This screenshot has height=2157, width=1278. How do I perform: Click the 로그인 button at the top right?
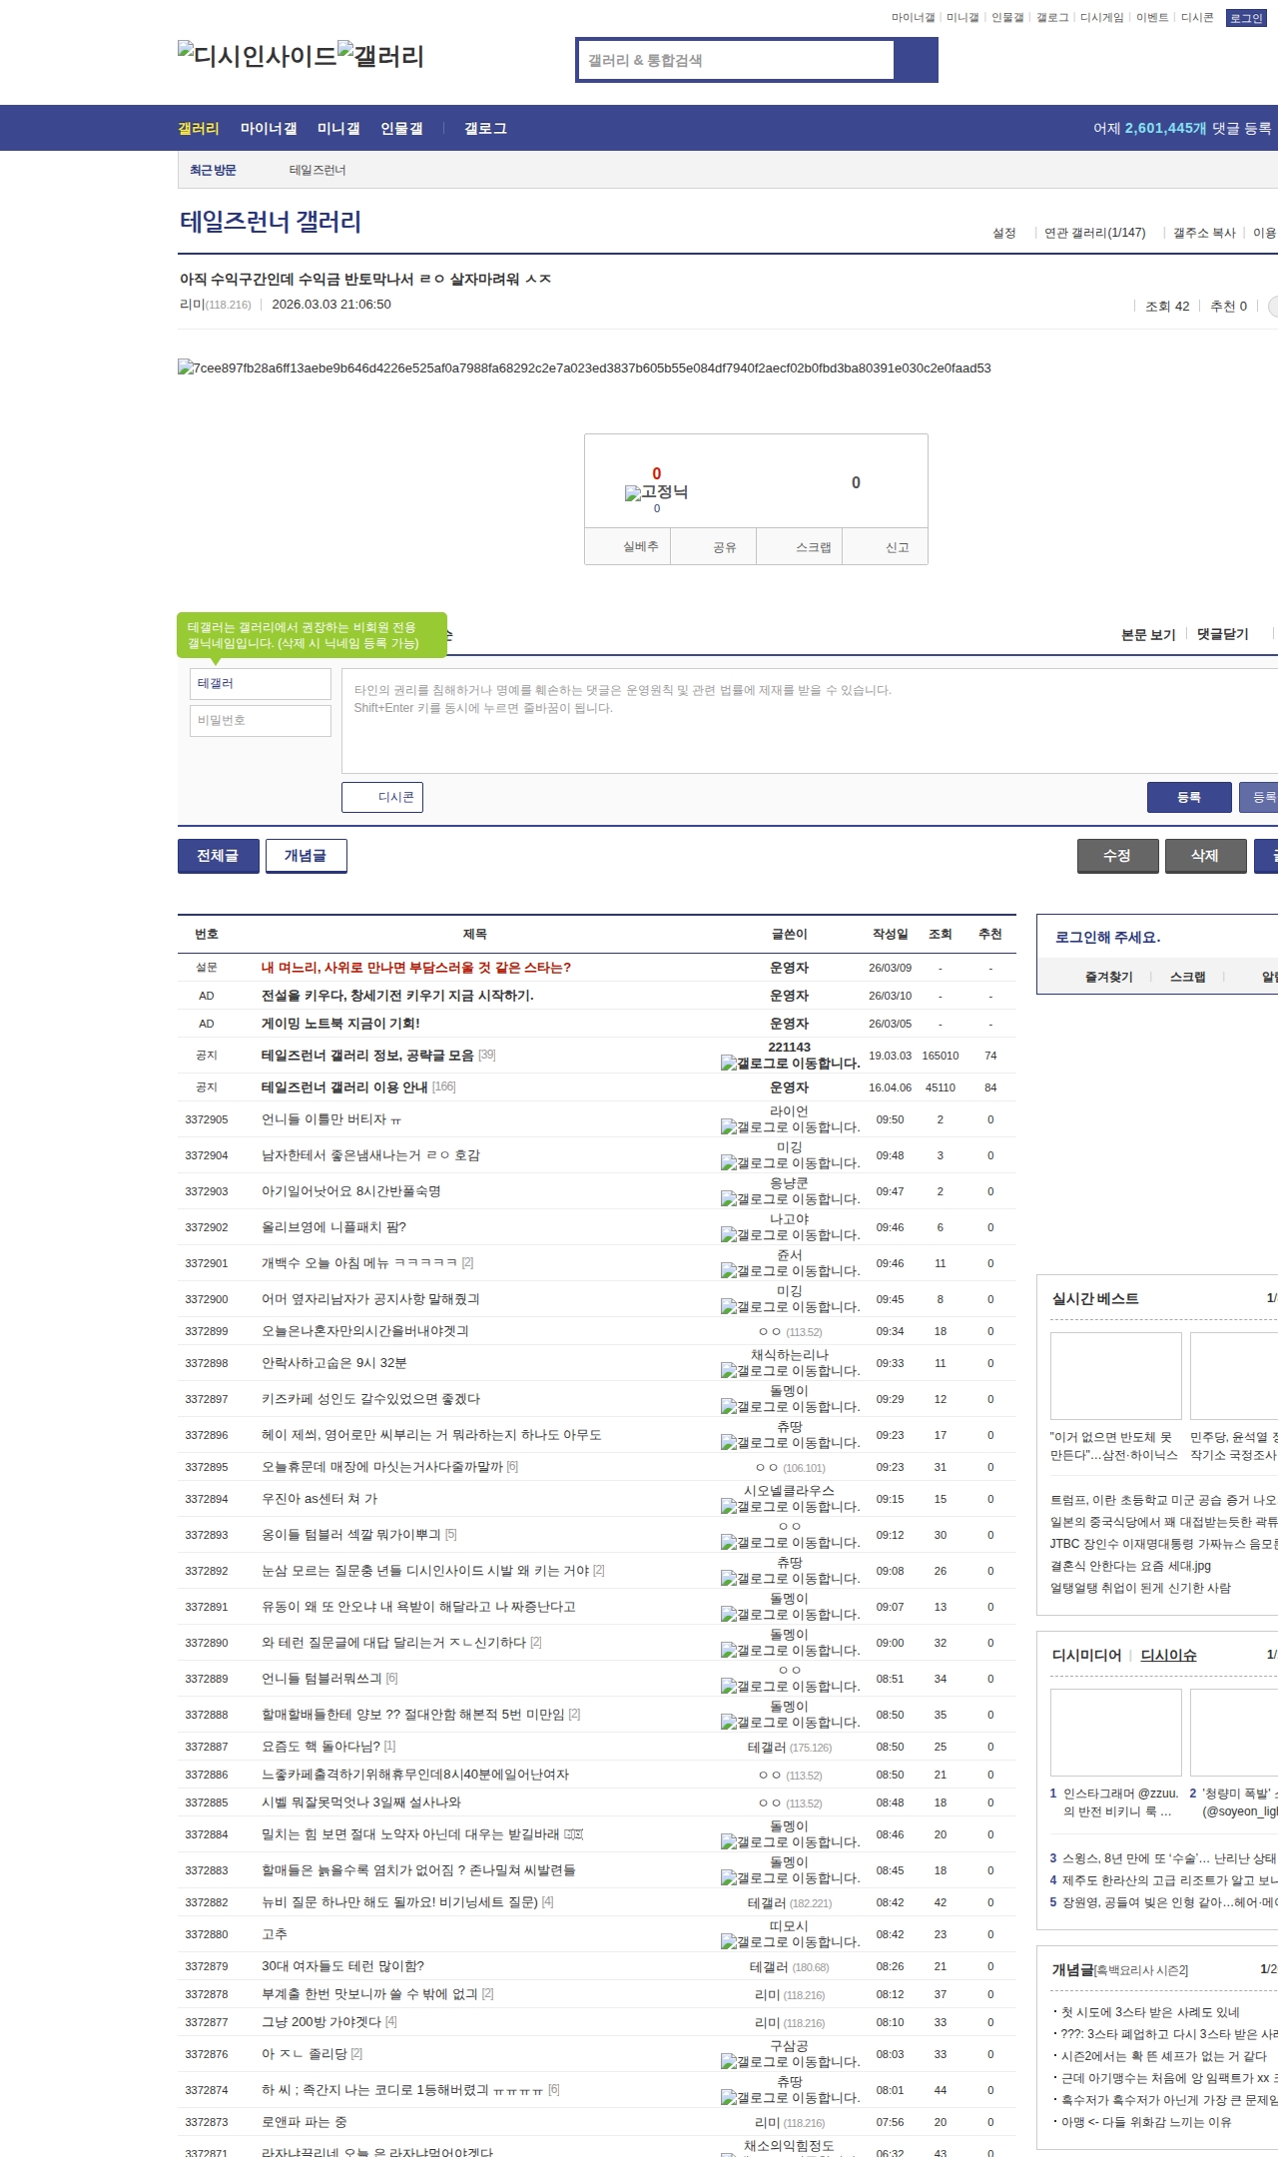[x=1245, y=18]
